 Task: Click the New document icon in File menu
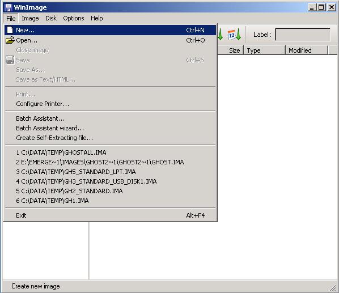10,30
